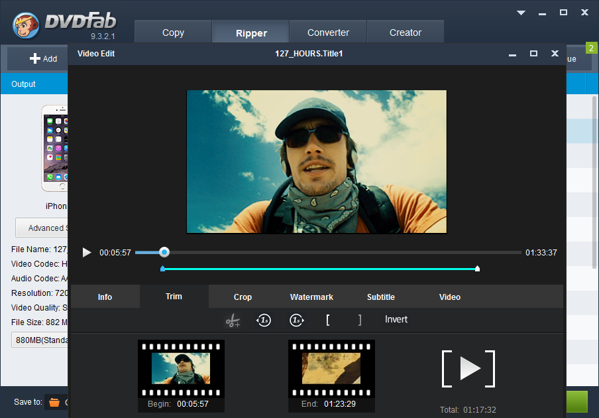This screenshot has height=418, width=599.
Task: Select the Trim tab
Action: [x=174, y=297]
